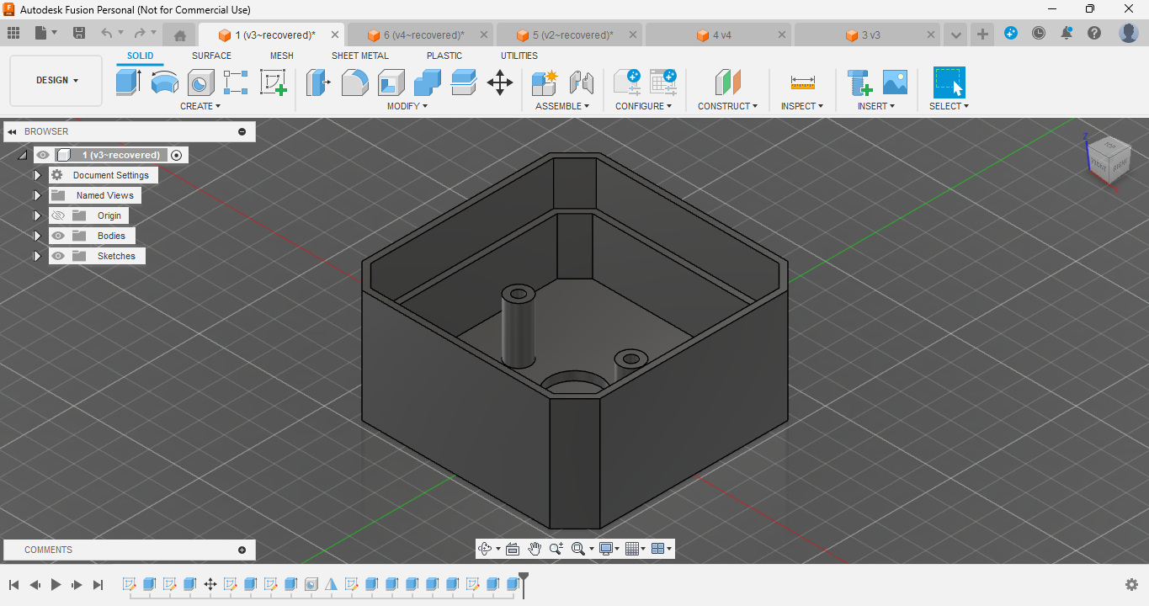Open the MODIFY dropdown menu

407,106
